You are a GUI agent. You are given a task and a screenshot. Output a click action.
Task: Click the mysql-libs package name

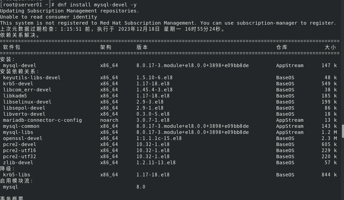tap(18, 132)
